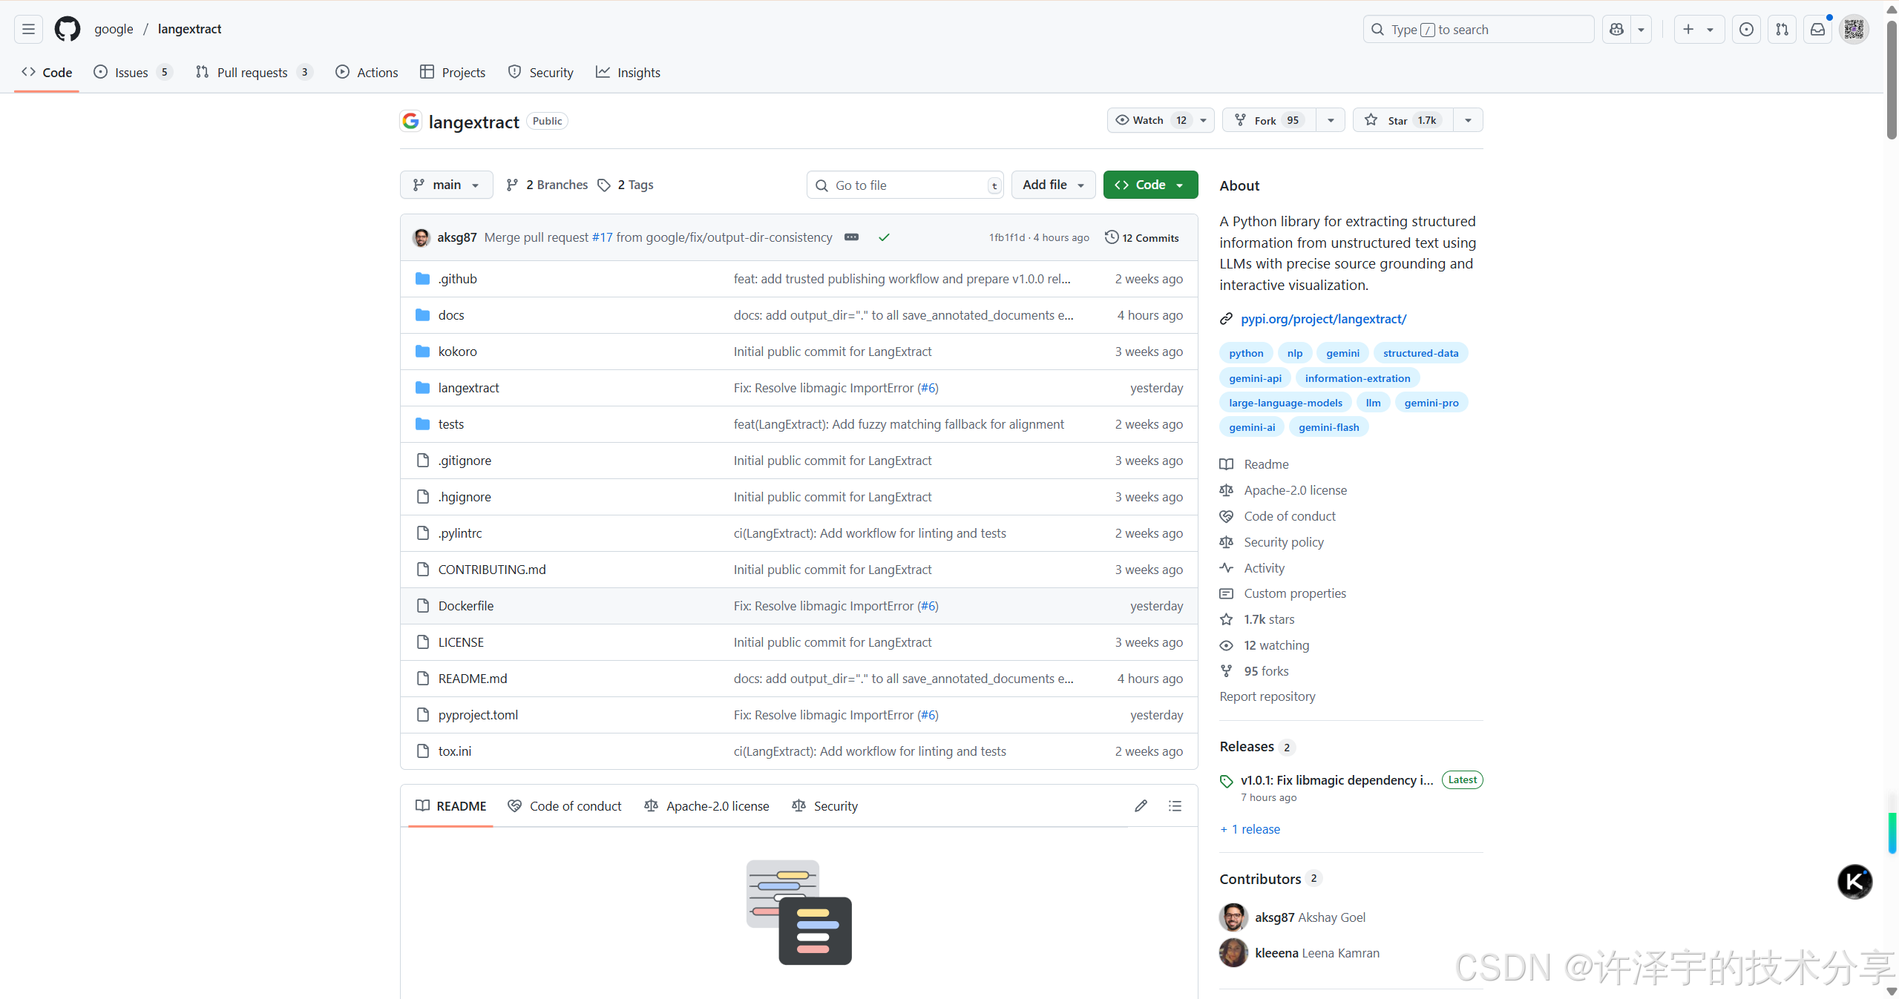Open the create-new dropdown arrow
1899x999 pixels.
coord(1710,29)
